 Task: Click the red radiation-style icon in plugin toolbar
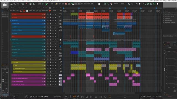point(24,11)
